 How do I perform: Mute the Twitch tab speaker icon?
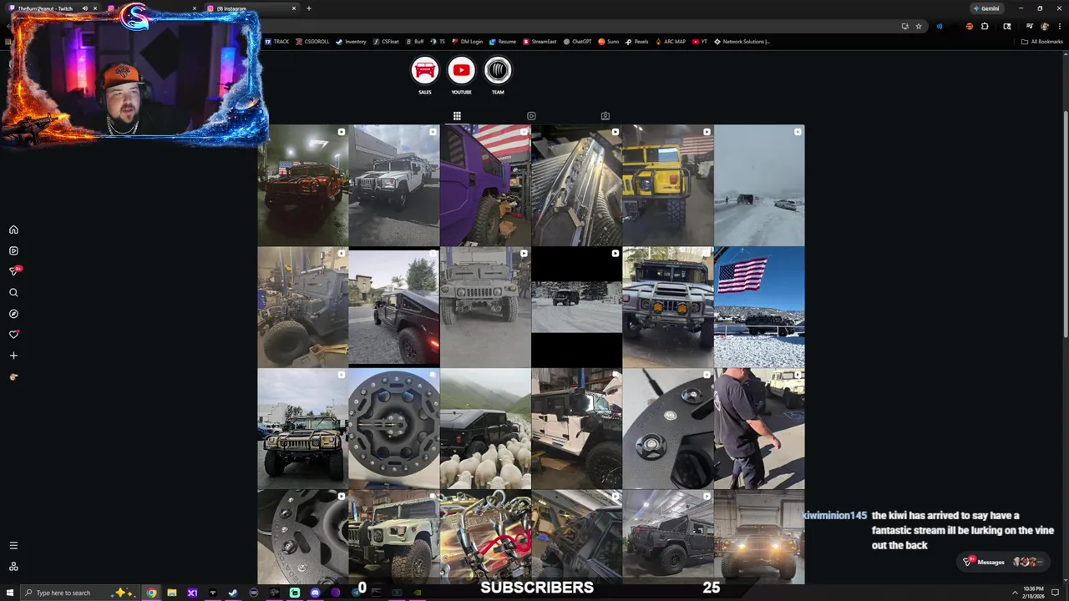(84, 8)
